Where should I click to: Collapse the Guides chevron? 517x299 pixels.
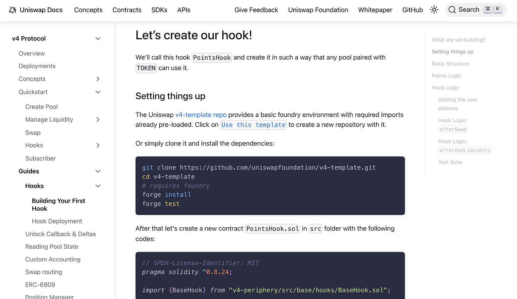98,171
